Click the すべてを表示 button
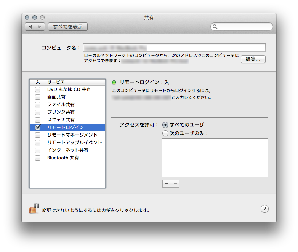The height and width of the screenshot is (252, 298). tap(68, 27)
